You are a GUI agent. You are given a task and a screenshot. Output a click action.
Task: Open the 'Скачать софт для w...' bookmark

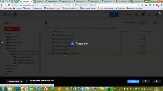(135, 8)
